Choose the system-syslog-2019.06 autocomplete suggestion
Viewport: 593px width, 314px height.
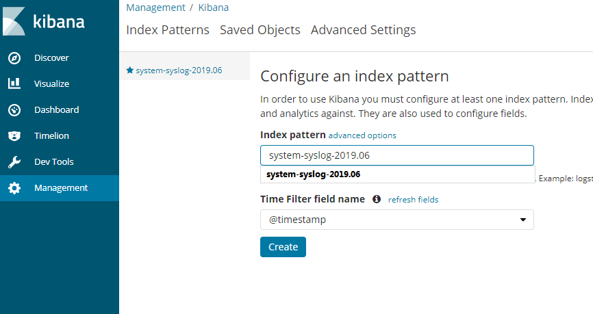(x=397, y=174)
